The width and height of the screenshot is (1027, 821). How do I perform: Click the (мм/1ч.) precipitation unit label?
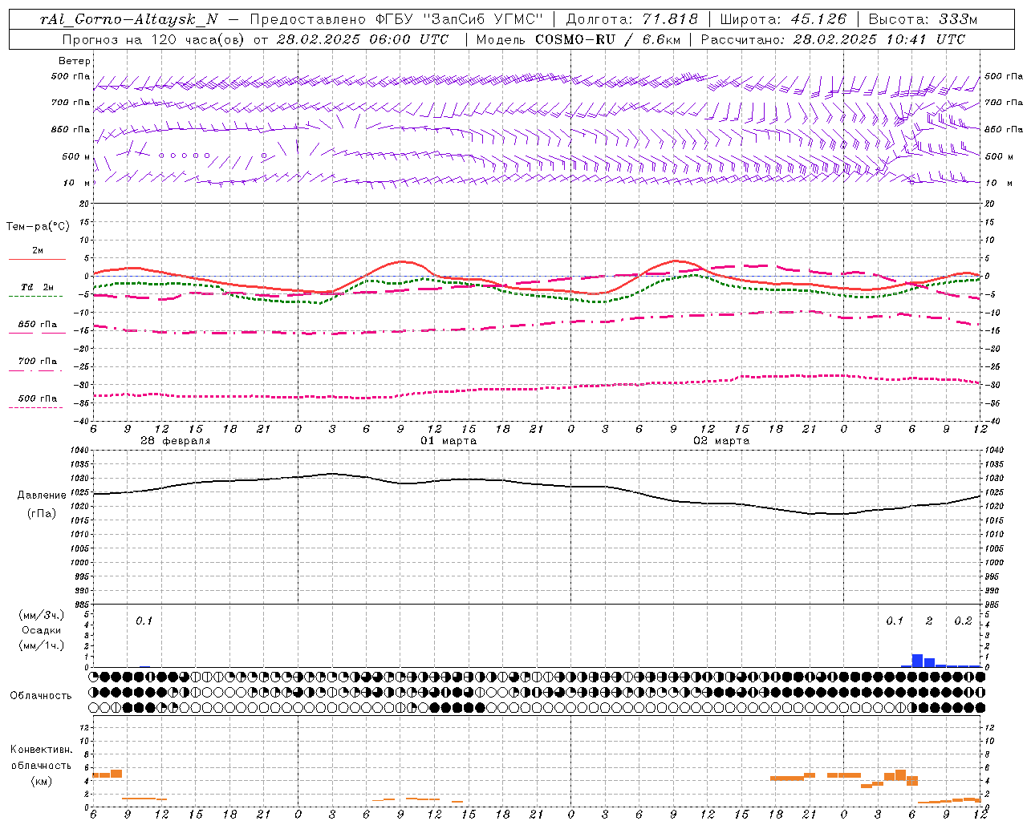pos(42,645)
